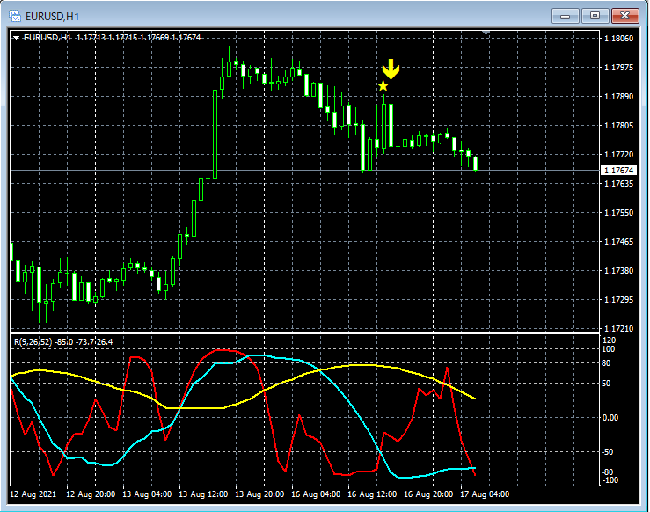Click the 1.18060 price scale label
This screenshot has height=512, width=650.
619,39
